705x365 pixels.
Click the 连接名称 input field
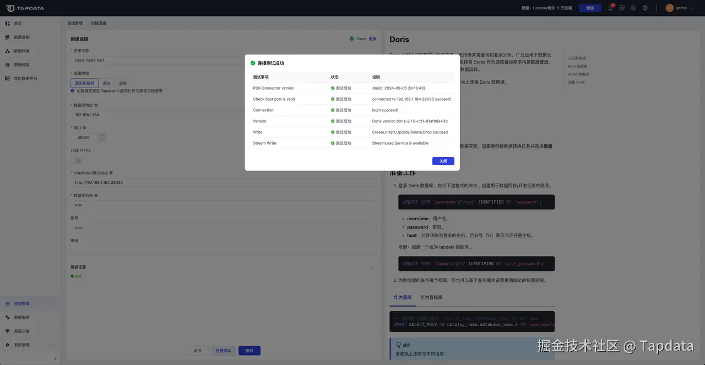[223, 60]
